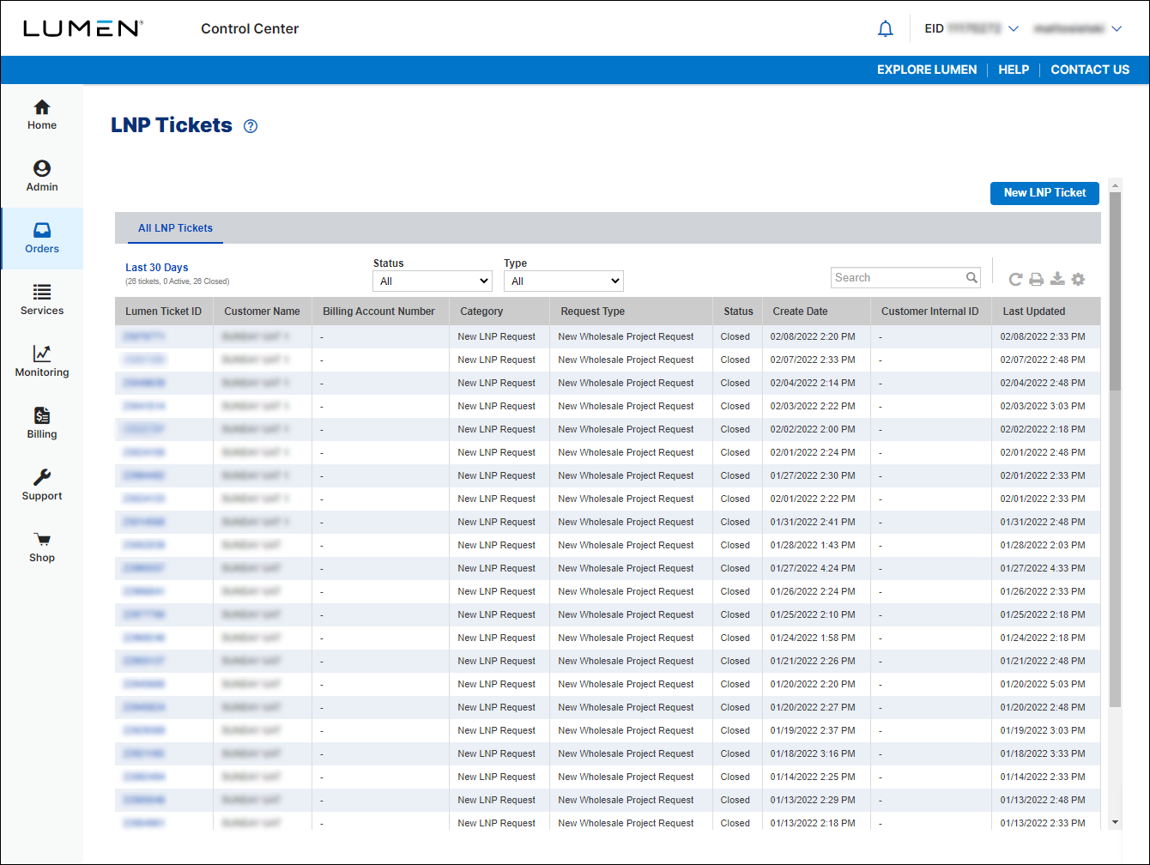Click the LNP Tickets help icon
The width and height of the screenshot is (1150, 865).
click(x=251, y=126)
